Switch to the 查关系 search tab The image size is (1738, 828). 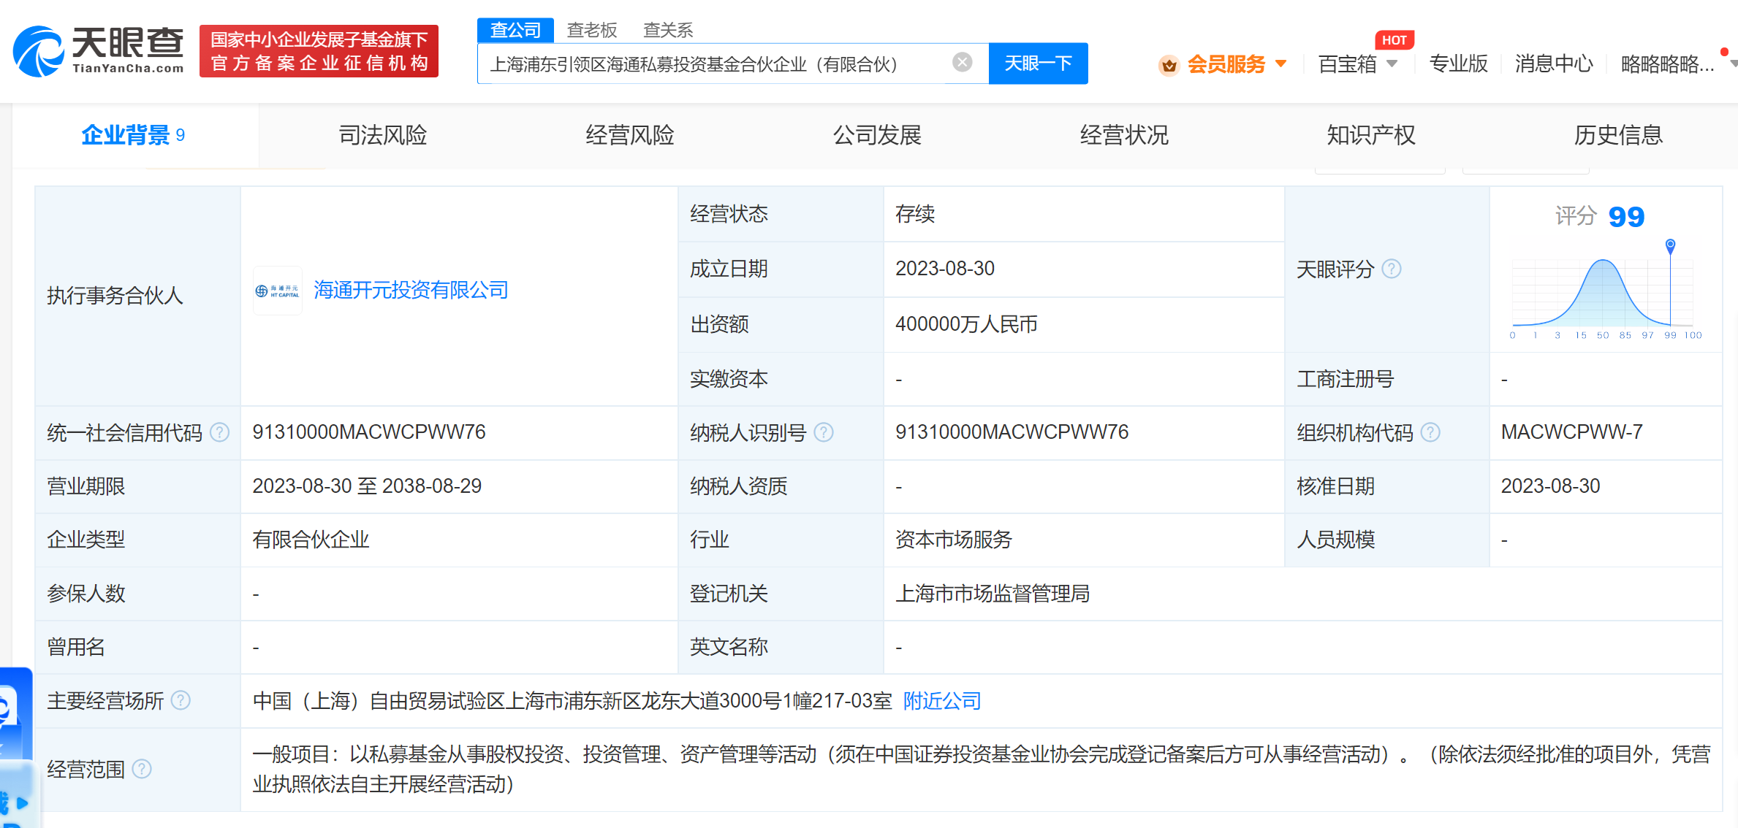coord(668,30)
